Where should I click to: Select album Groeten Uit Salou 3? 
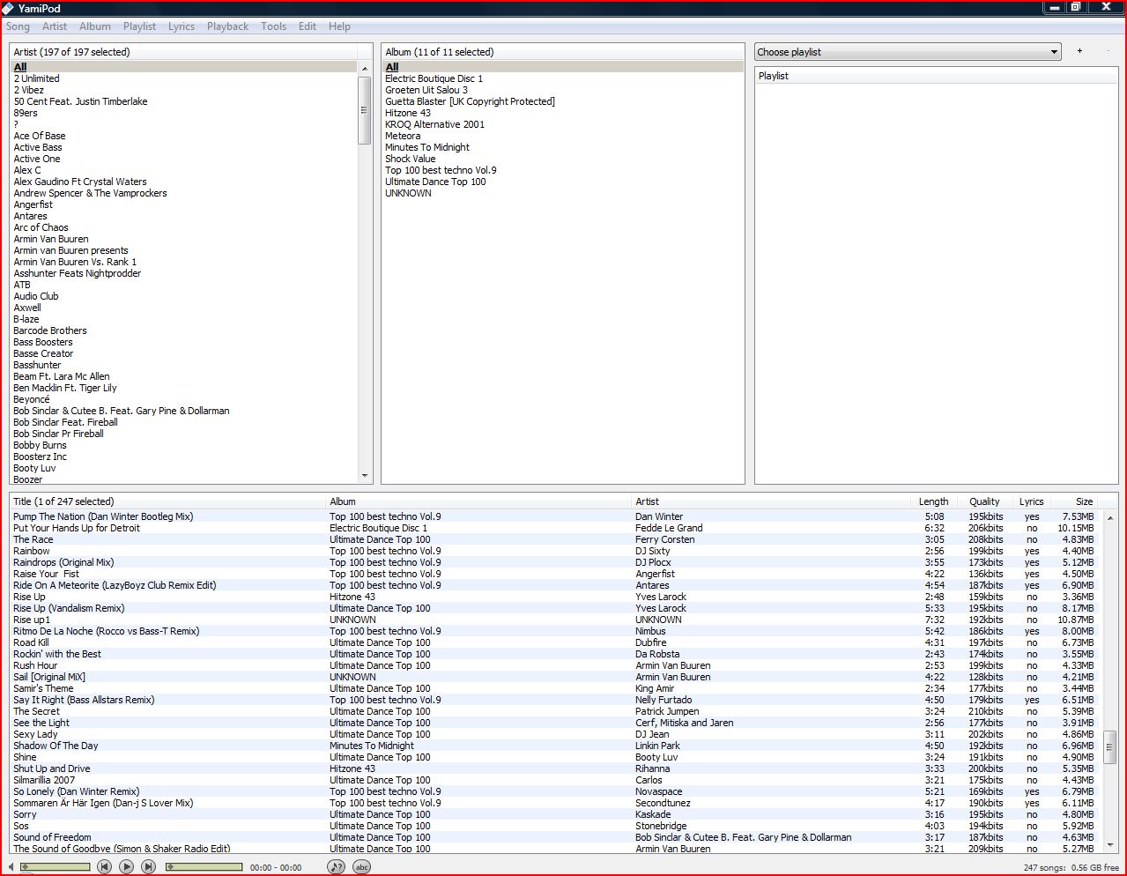[x=426, y=90]
